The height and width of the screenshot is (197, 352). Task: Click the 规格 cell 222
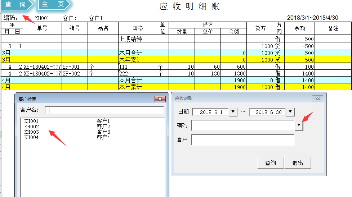pyautogui.click(x=137, y=73)
